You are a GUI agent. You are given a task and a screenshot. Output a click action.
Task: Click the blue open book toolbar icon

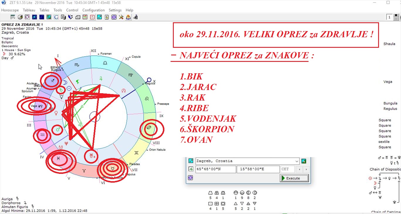click(70, 17)
